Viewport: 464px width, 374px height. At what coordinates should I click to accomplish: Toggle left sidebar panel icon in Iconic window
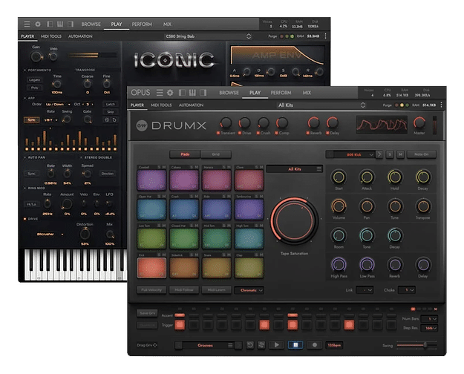point(50,24)
